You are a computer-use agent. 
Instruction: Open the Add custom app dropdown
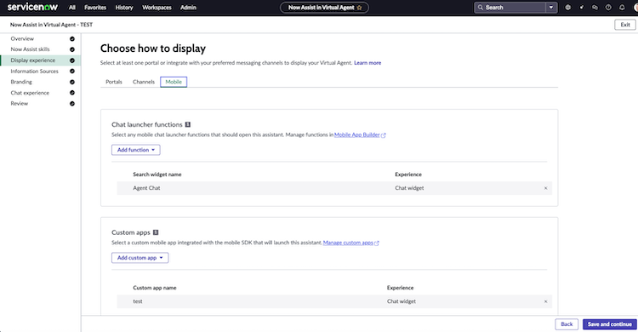[140, 258]
